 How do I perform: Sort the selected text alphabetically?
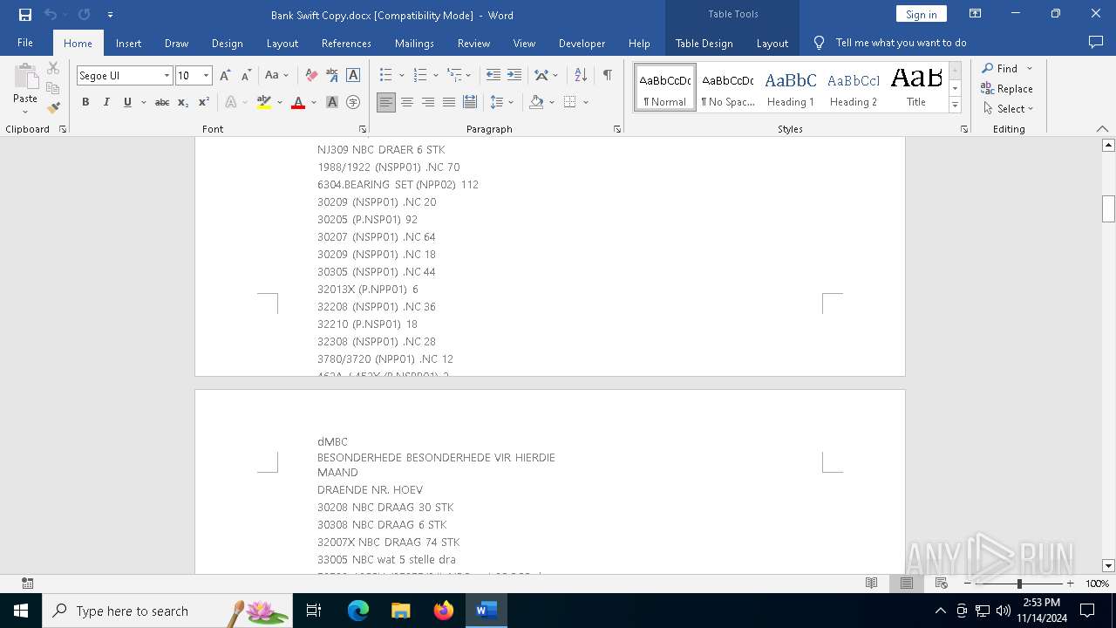pyautogui.click(x=582, y=75)
